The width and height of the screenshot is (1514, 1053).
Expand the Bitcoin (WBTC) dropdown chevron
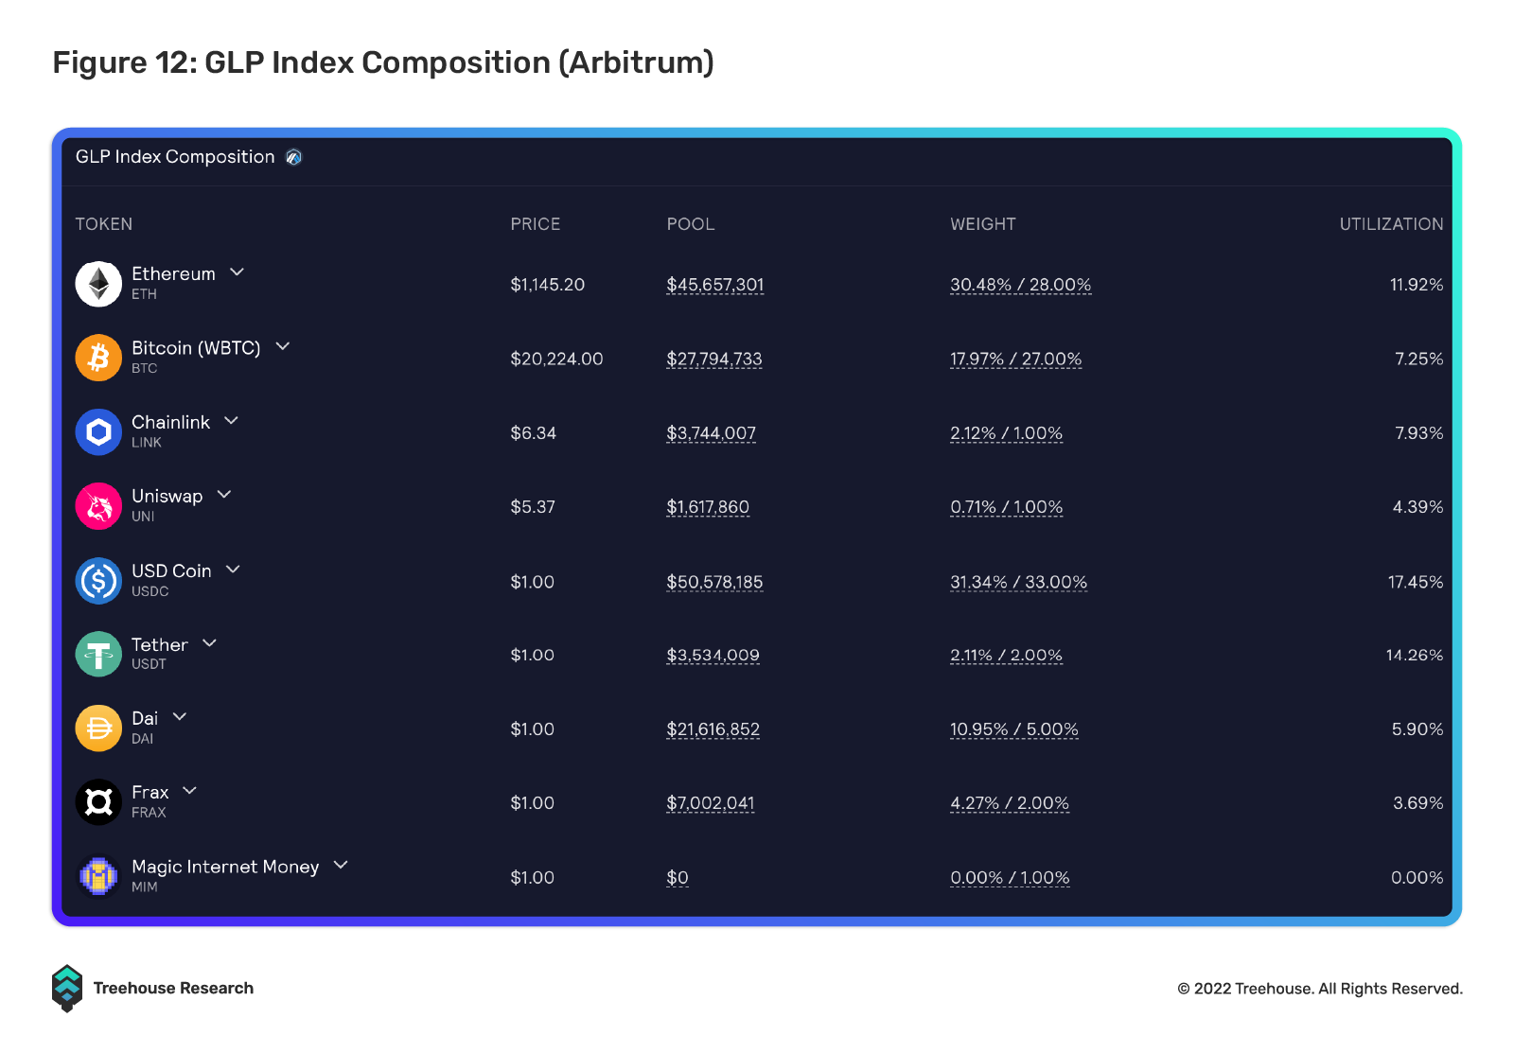(282, 346)
